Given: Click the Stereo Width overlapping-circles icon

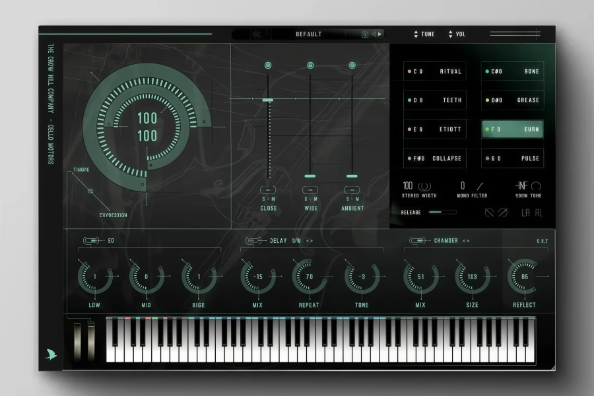Looking at the screenshot, I should pyautogui.click(x=424, y=186).
